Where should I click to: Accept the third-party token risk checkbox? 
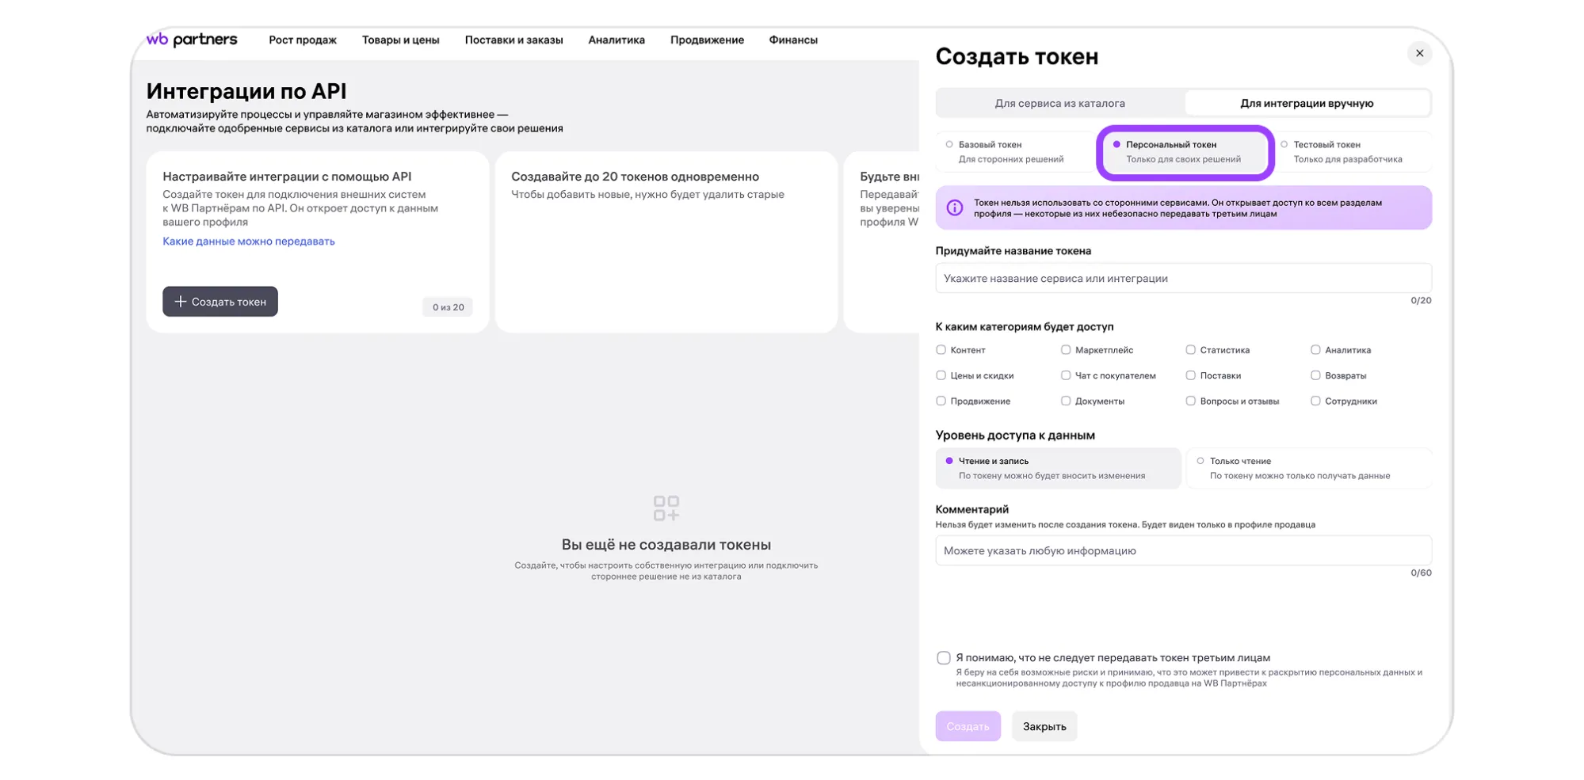tap(943, 658)
